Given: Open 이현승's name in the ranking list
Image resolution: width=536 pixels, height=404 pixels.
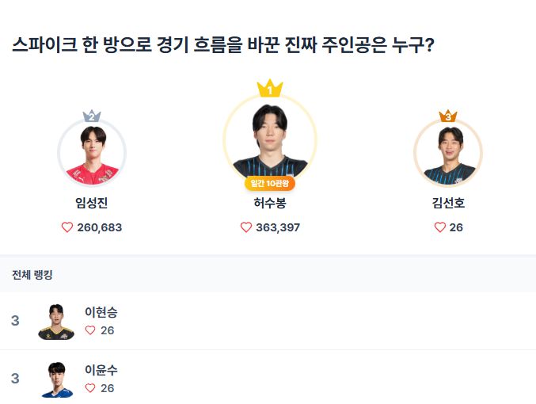Looking at the screenshot, I should pyautogui.click(x=101, y=312).
